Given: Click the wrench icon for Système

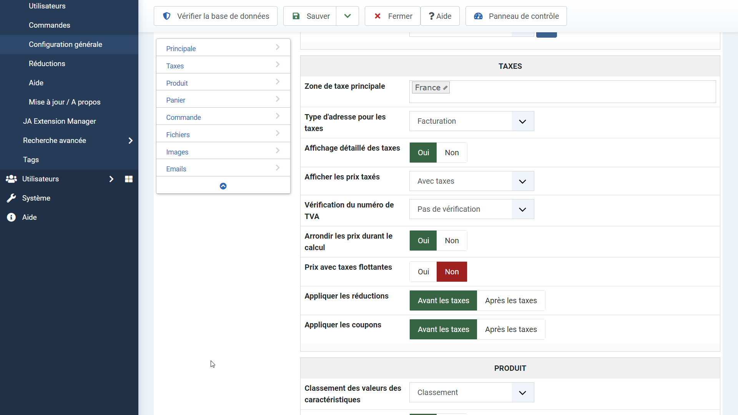Looking at the screenshot, I should pyautogui.click(x=11, y=198).
